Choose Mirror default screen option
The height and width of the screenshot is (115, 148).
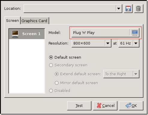(x=57, y=83)
